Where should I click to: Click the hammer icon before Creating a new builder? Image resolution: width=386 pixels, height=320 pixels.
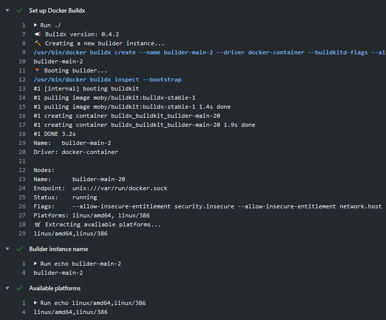[37, 44]
